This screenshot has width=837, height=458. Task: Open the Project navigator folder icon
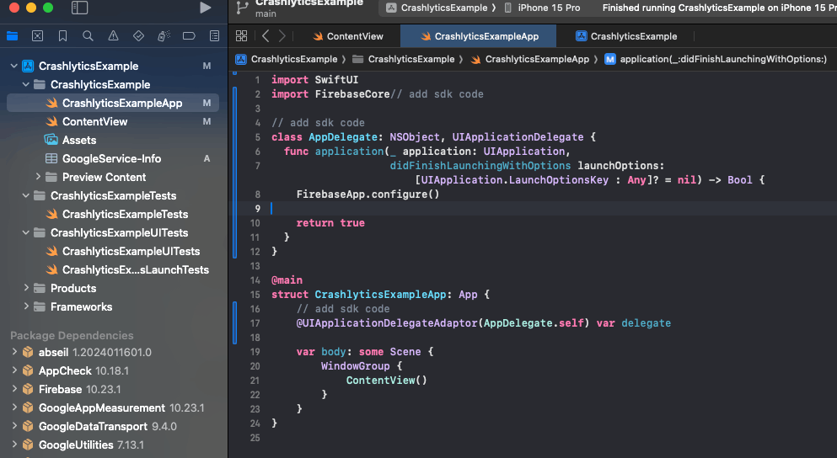pos(12,35)
